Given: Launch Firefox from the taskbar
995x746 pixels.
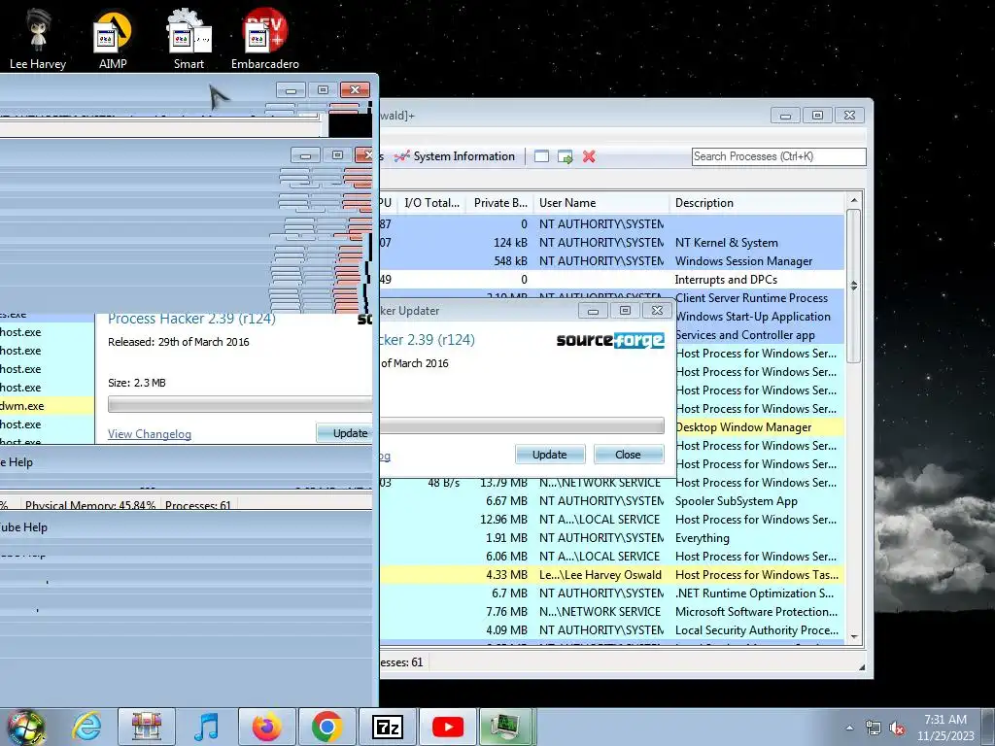Looking at the screenshot, I should click(266, 727).
